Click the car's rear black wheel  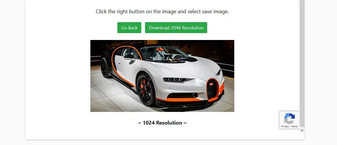104,67
